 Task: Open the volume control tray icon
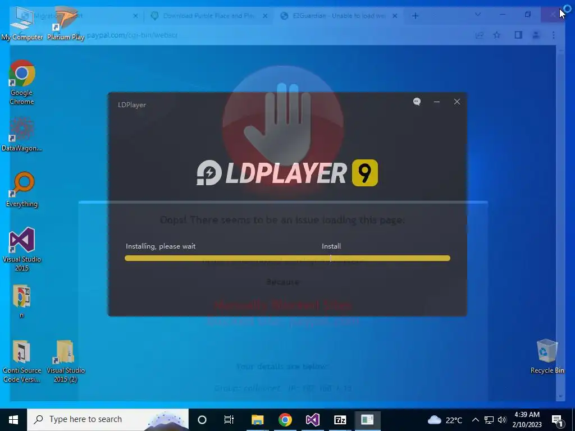[503, 420]
